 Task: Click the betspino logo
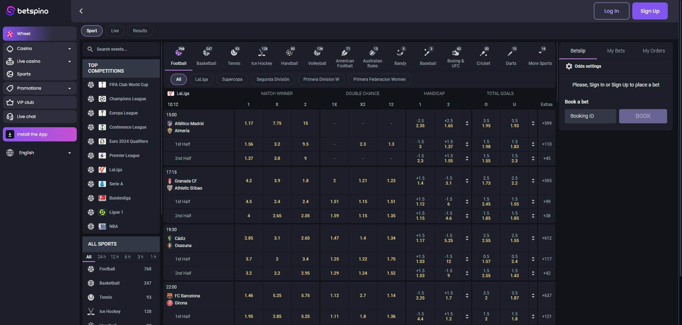tap(27, 11)
